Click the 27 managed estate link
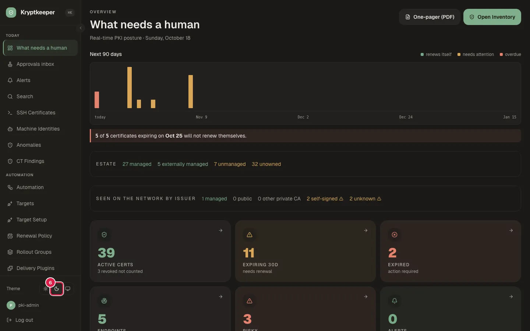This screenshot has height=331, width=530. 137,164
